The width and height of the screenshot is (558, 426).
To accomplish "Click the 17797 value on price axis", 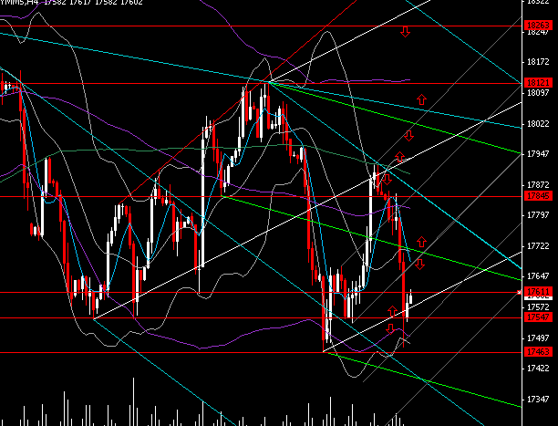I will click(538, 215).
